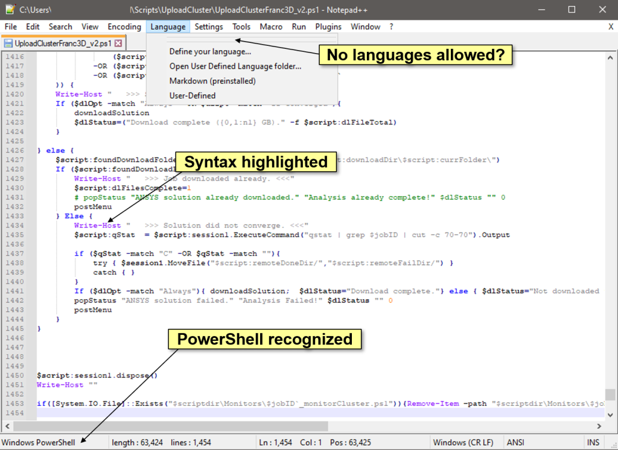
Task: Click the horizontal scrollbar thumb
Action: click(x=171, y=426)
